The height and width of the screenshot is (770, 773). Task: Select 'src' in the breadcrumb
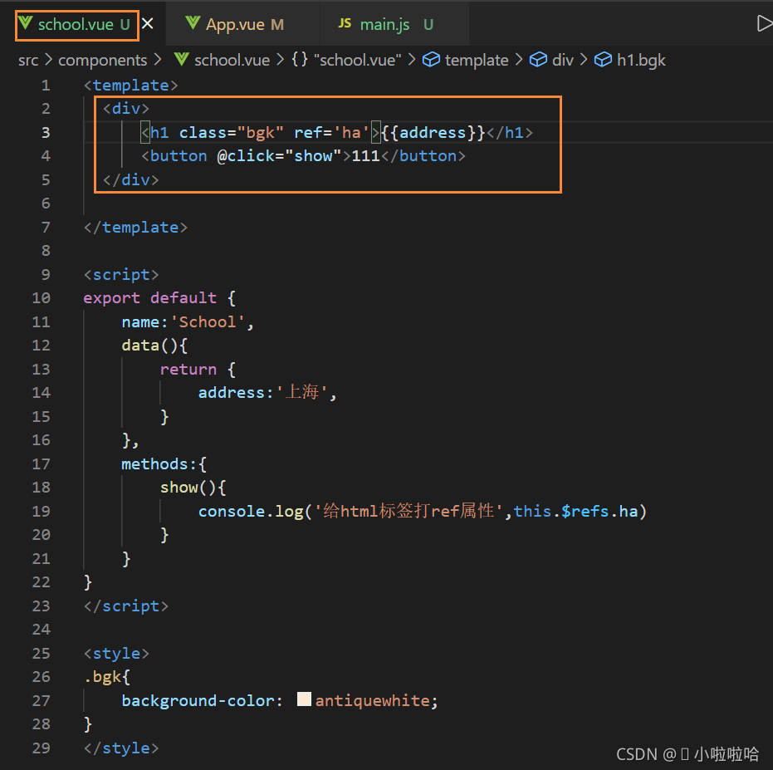pos(28,60)
